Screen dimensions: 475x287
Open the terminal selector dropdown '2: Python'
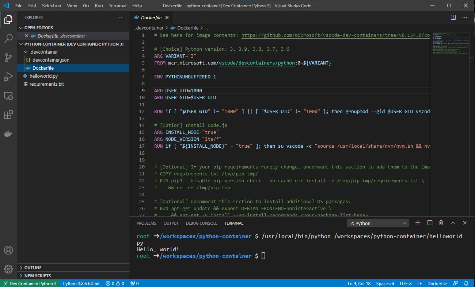378,223
